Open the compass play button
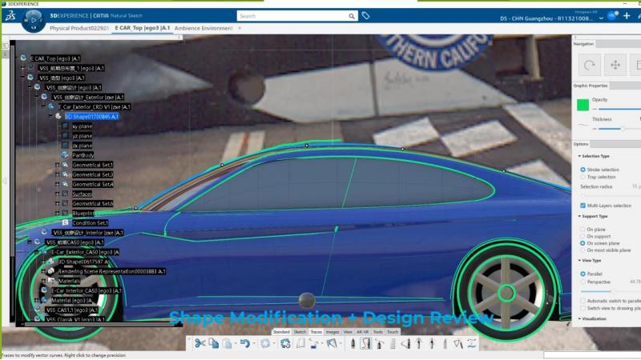Viewport: 641px width, 360px height. (x=34, y=21)
